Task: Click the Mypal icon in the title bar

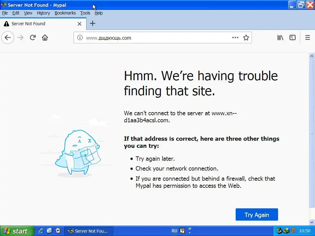Action: click(x=4, y=5)
